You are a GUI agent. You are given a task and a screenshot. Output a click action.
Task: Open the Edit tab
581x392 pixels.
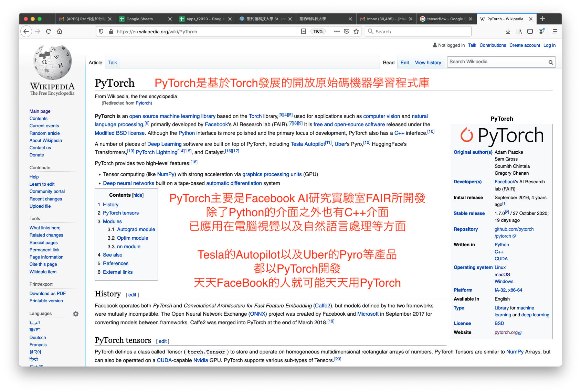tap(405, 63)
